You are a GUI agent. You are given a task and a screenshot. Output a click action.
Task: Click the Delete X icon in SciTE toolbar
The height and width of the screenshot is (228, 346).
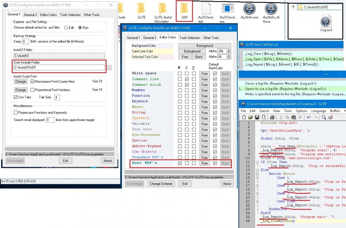pos(300,117)
